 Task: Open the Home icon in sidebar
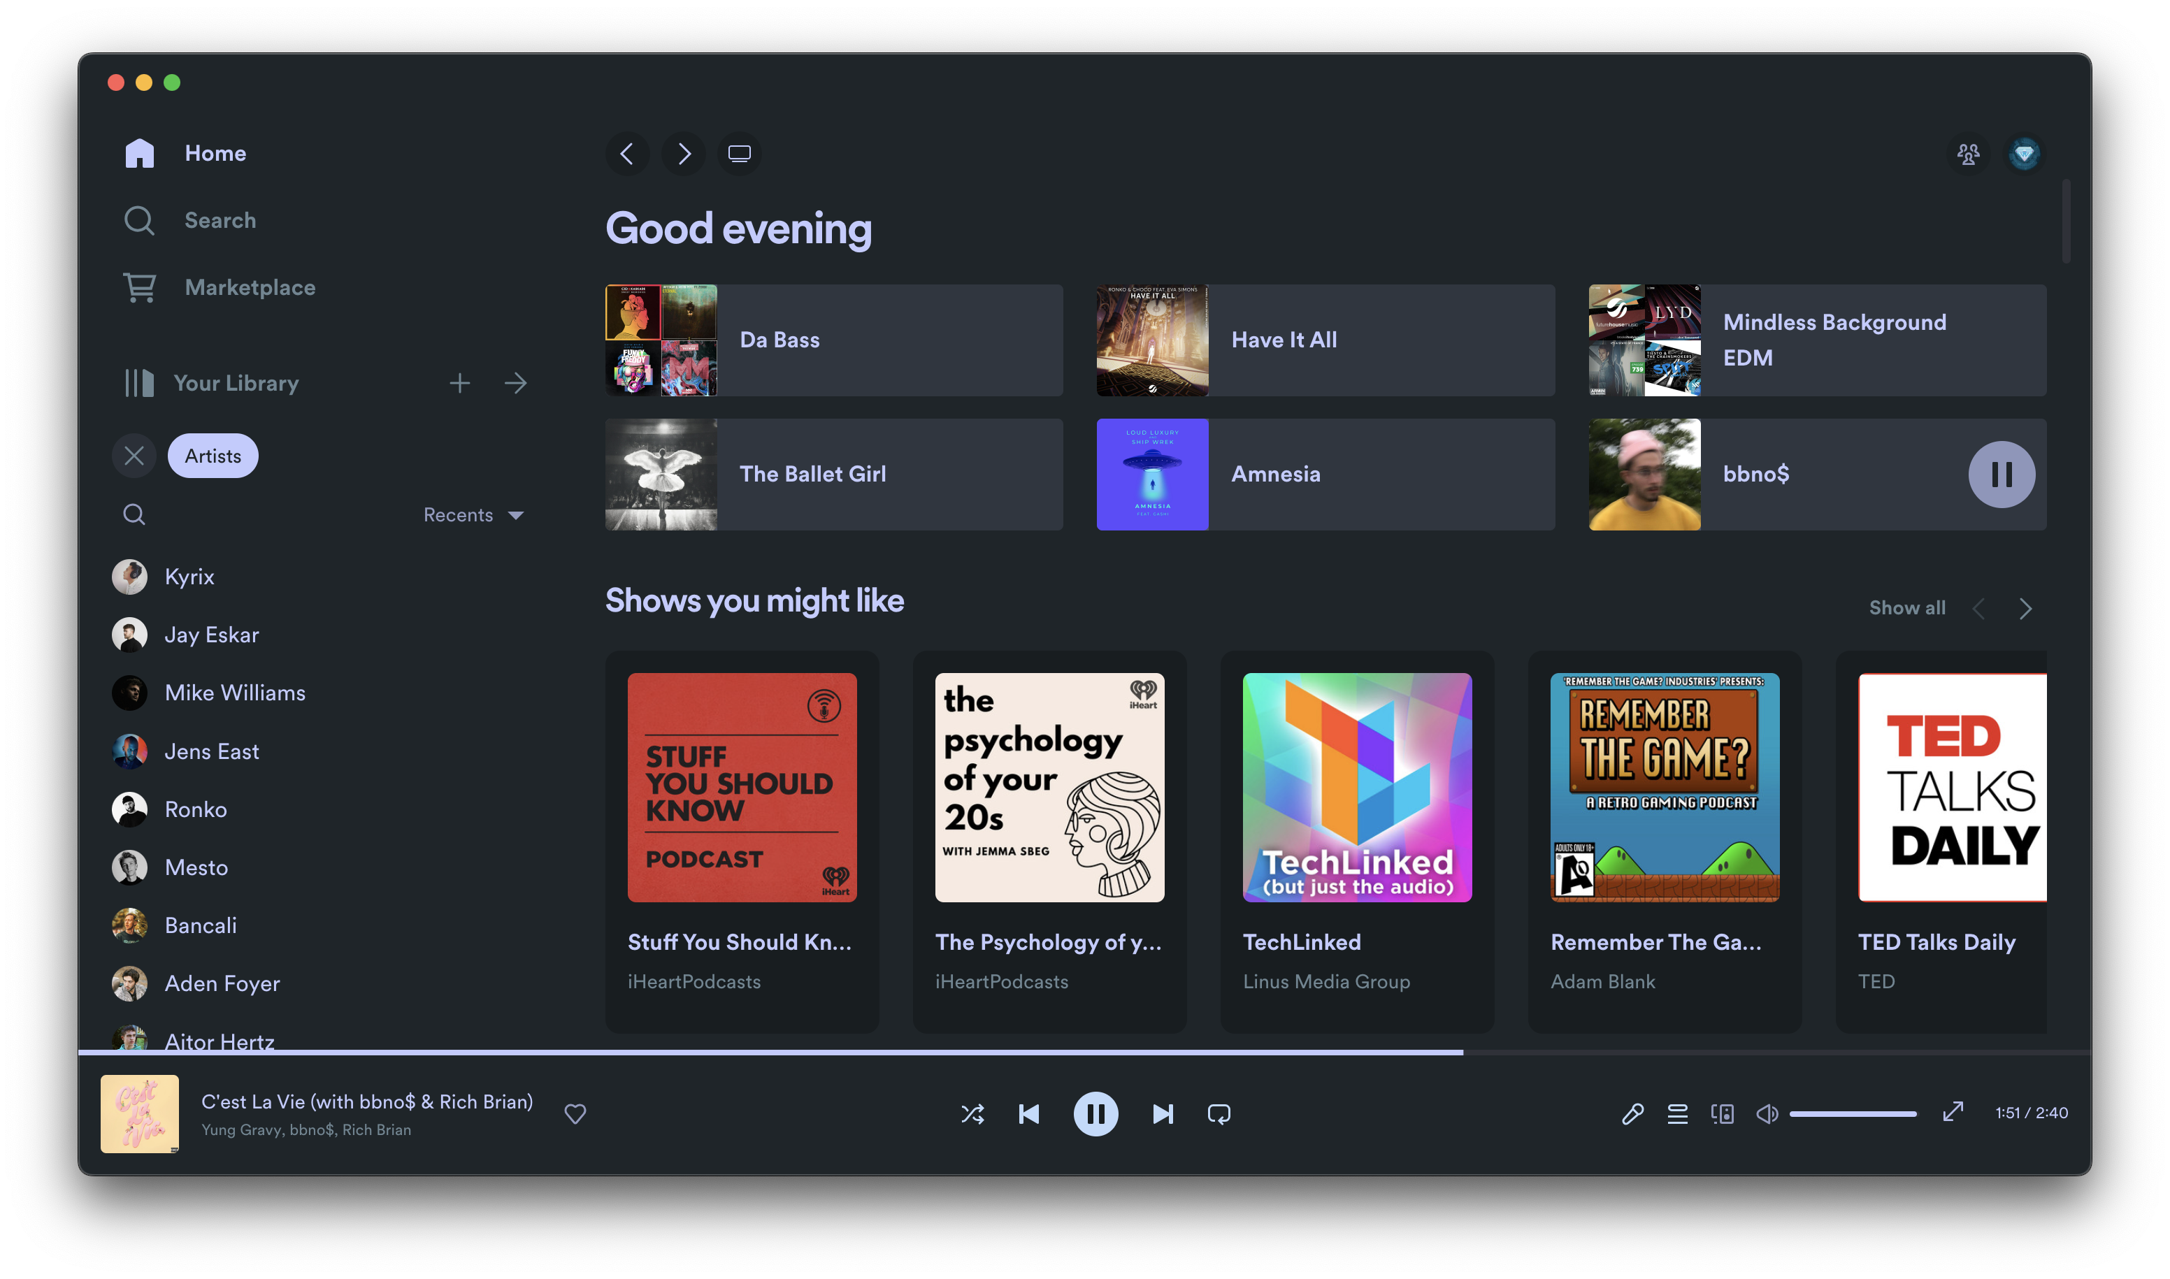pos(139,154)
